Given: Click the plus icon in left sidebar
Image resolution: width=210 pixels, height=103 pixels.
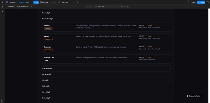Looking at the screenshot, I should click(x=2, y=11).
